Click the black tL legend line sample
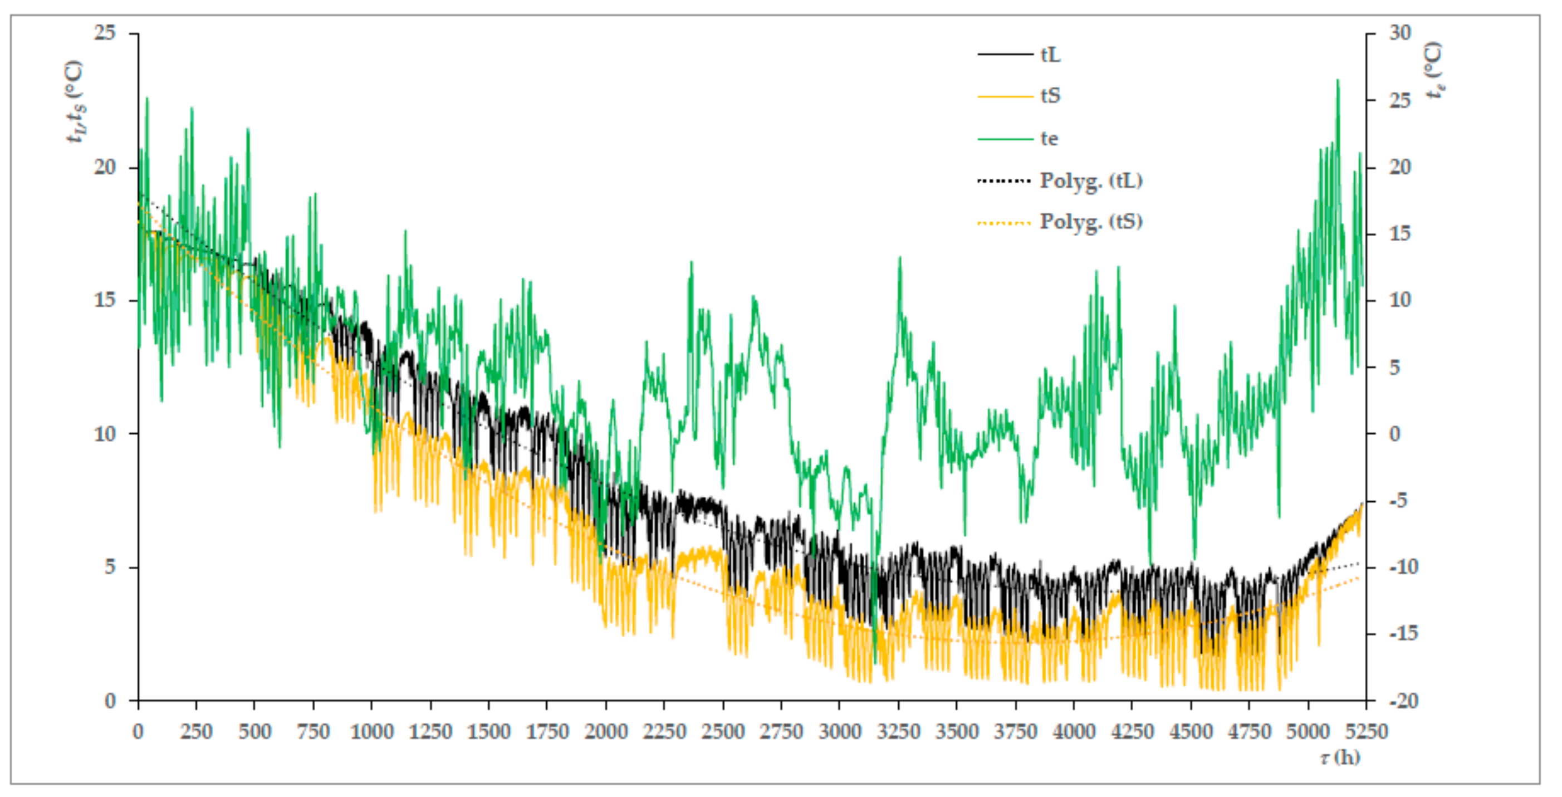Viewport: 1562px width, 797px height. point(1005,55)
